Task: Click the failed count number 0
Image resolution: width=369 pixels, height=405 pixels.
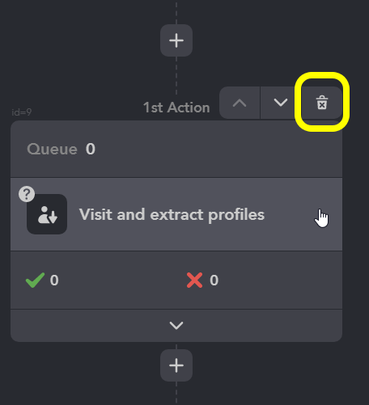Action: coord(214,281)
